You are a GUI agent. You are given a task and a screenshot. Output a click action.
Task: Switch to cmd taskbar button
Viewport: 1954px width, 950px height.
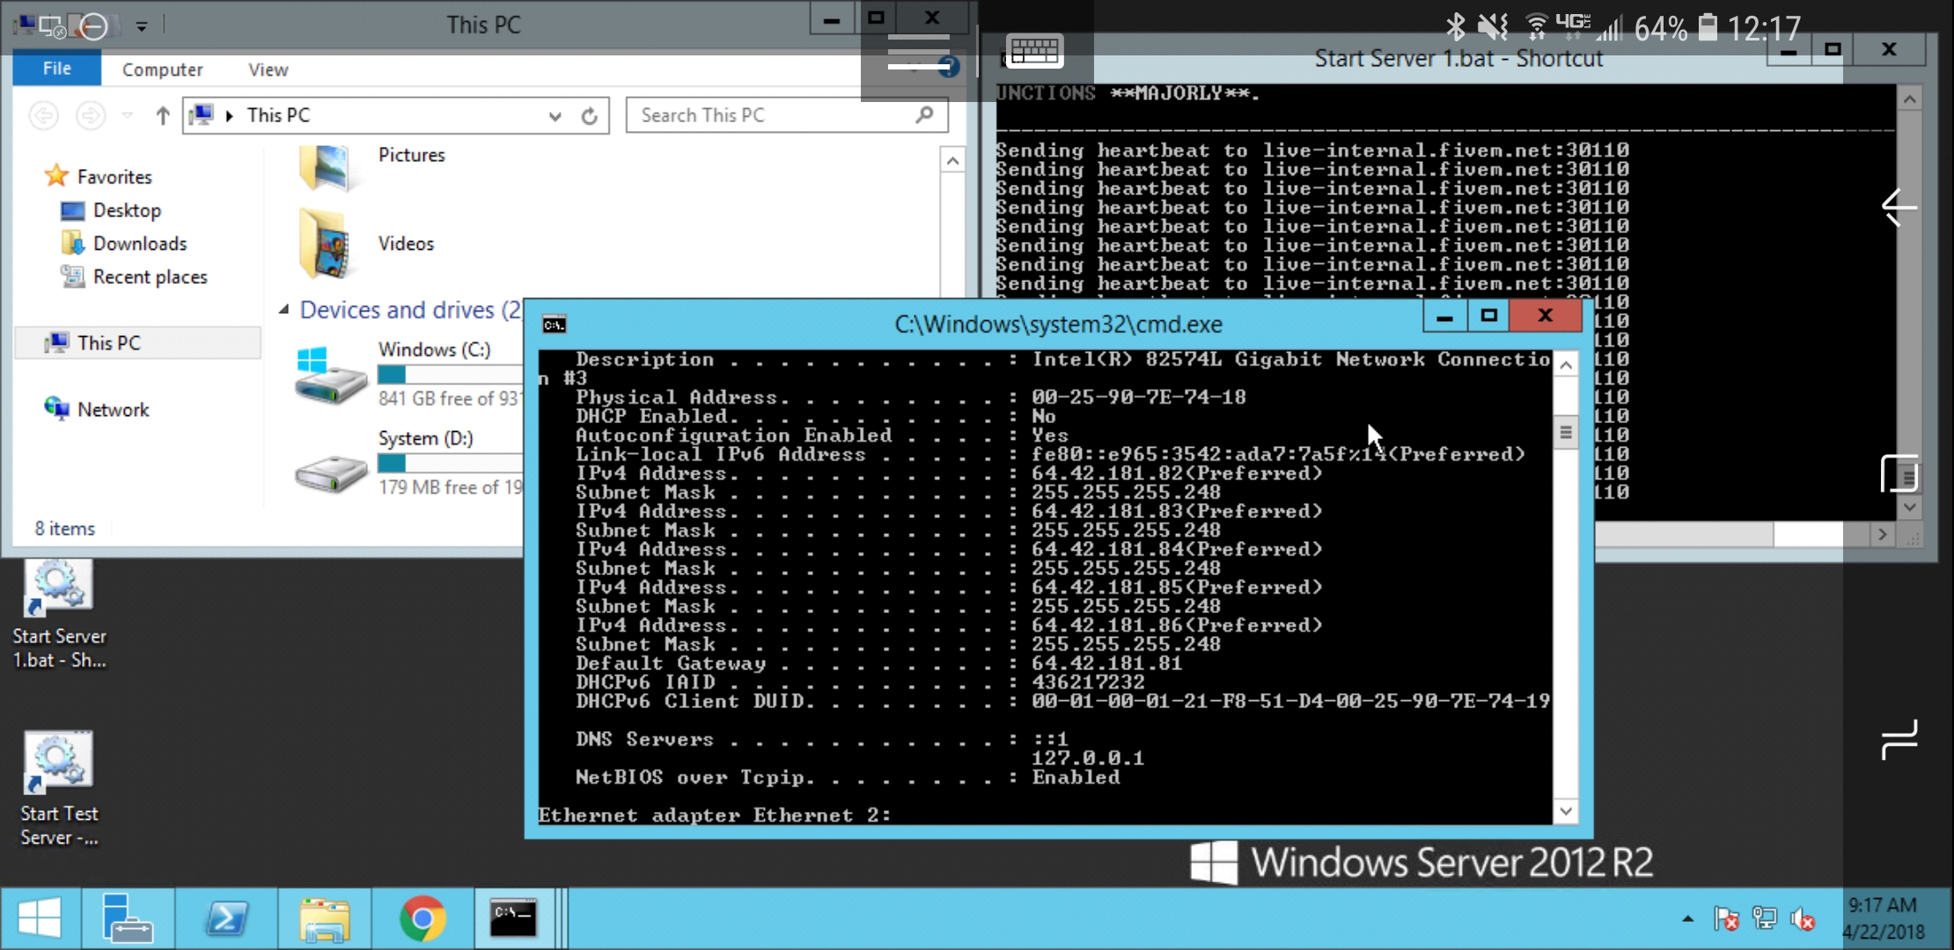tap(514, 918)
